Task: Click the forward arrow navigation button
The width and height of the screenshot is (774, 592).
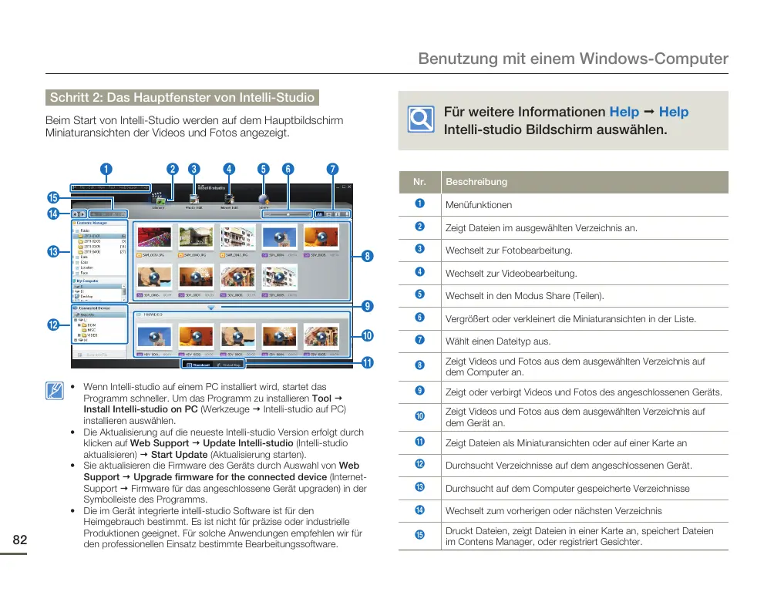Action: pyautogui.click(x=82, y=214)
